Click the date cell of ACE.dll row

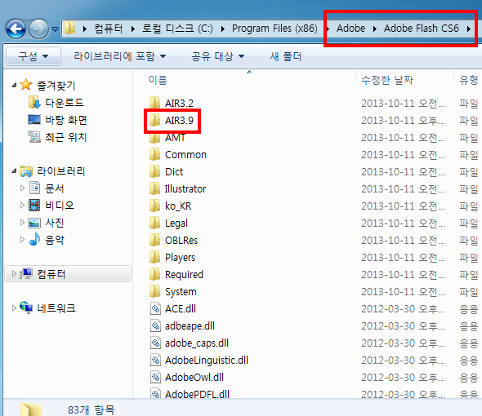403,309
